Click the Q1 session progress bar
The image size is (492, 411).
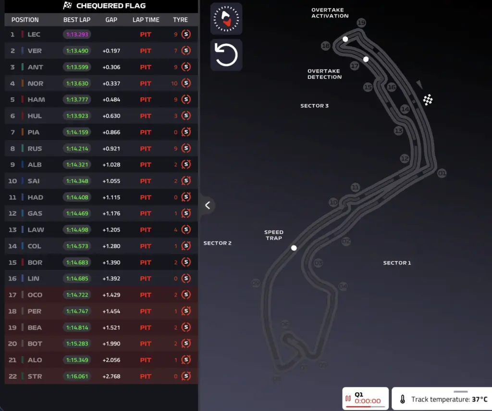click(x=365, y=407)
